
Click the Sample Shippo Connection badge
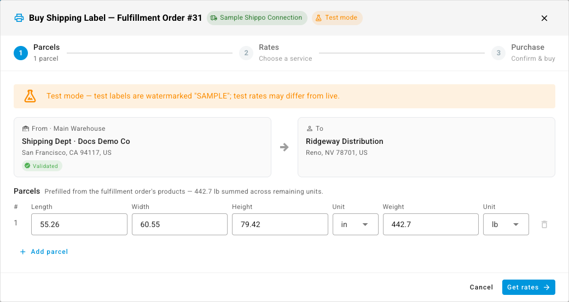pyautogui.click(x=257, y=18)
